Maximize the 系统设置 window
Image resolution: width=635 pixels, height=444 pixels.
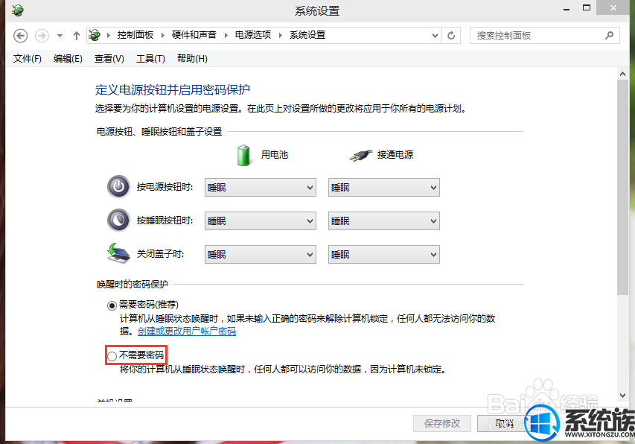[587, 8]
